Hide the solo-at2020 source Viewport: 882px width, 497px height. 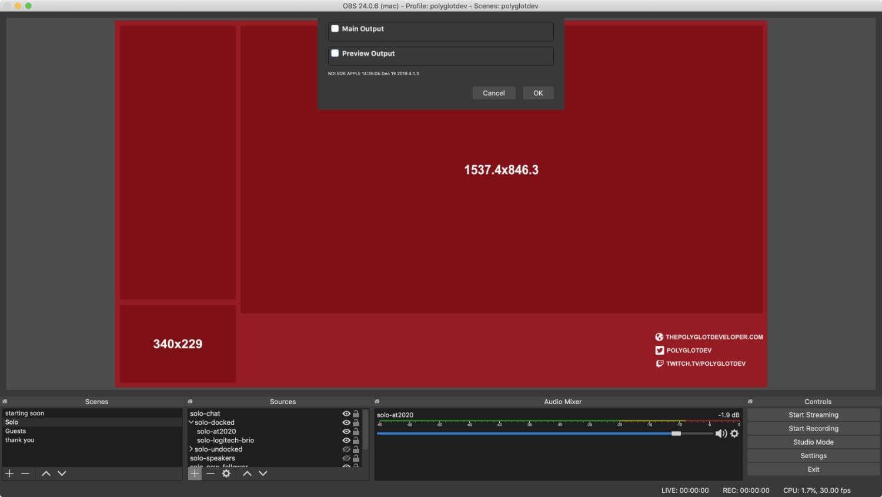(346, 431)
